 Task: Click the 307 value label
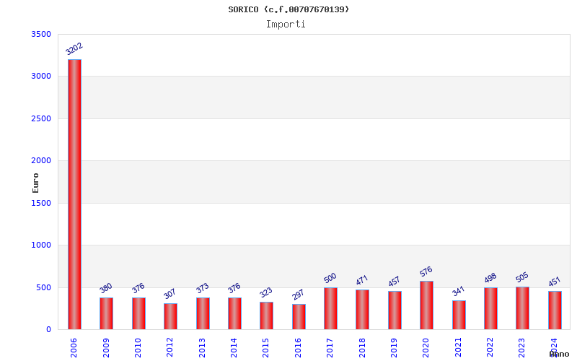tap(169, 294)
